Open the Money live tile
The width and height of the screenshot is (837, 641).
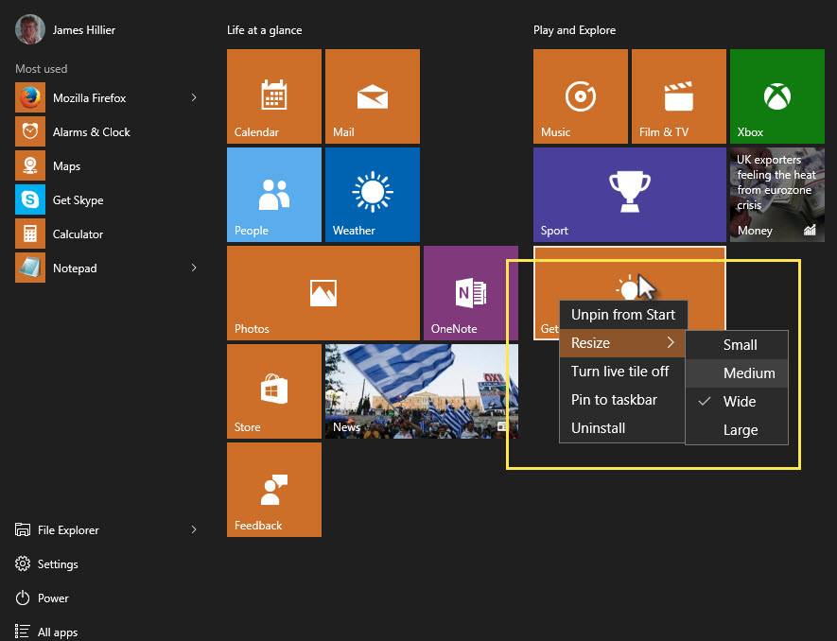pos(776,194)
